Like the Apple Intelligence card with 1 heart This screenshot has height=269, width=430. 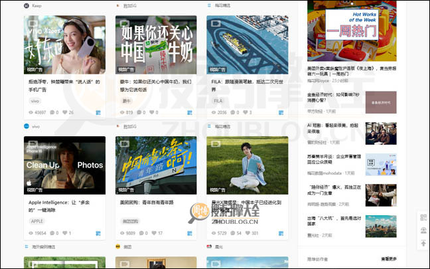click(x=65, y=233)
